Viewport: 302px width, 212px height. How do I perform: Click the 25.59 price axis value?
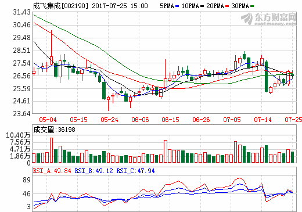pos(22,89)
